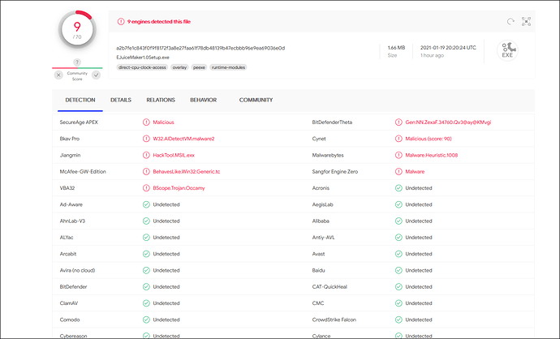This screenshot has width=560, height=339.
Task: Open the BEHAVIOR tab
Action: (203, 100)
